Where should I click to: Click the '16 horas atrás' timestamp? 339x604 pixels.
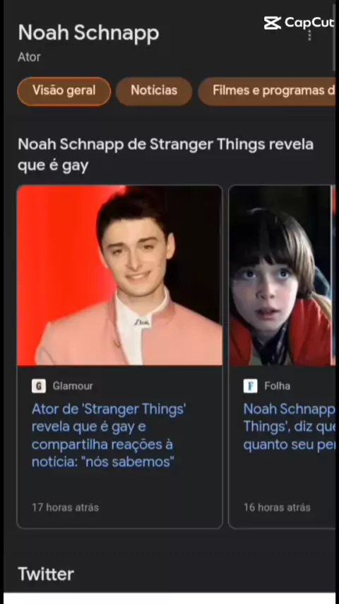(x=277, y=507)
